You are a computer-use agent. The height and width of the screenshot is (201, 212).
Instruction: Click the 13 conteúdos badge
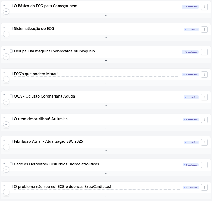pyautogui.click(x=190, y=52)
